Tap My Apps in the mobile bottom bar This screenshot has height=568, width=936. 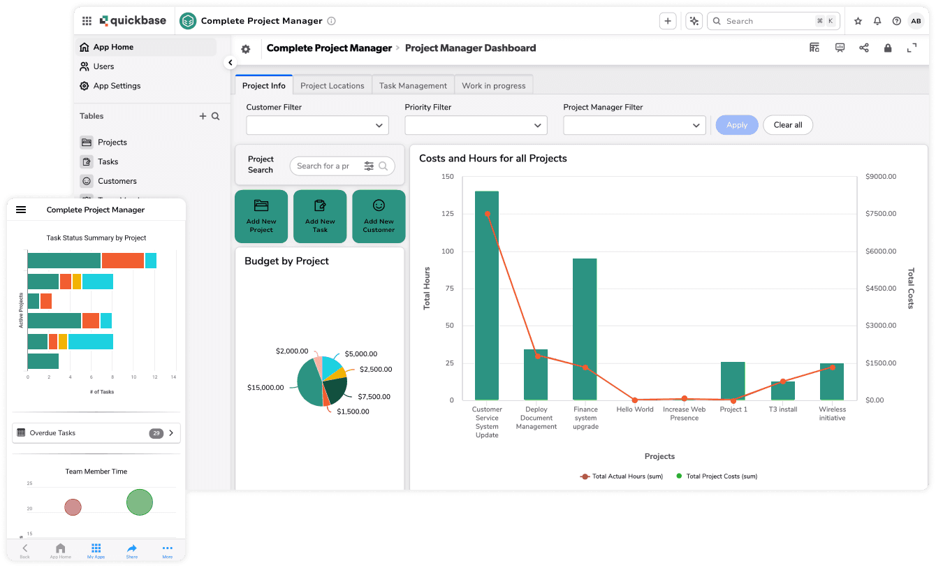[x=96, y=551]
